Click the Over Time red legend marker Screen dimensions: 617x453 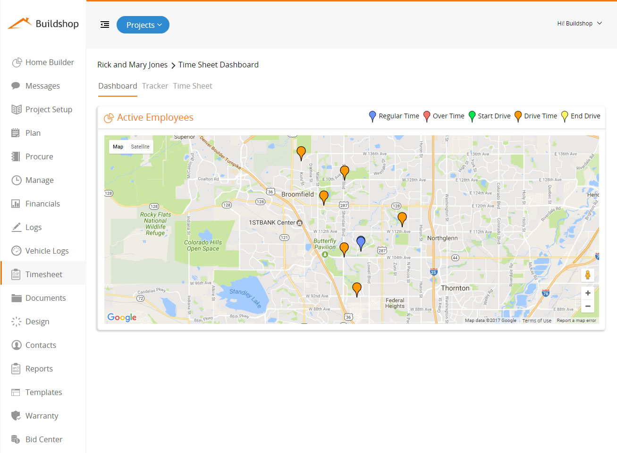pyautogui.click(x=427, y=116)
